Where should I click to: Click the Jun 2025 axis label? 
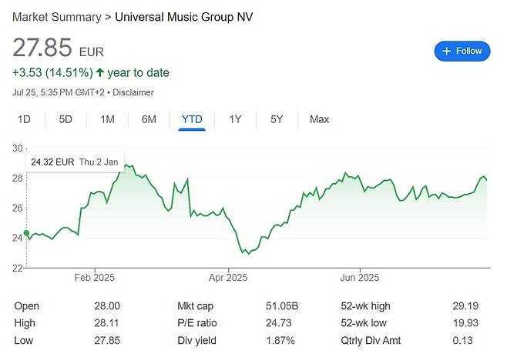tap(360, 278)
